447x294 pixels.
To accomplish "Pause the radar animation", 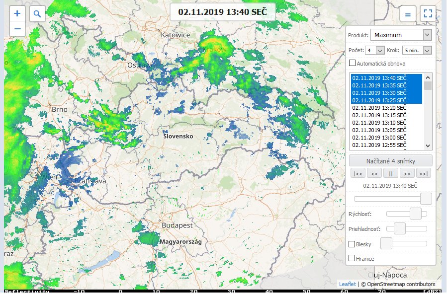I will click(390, 173).
